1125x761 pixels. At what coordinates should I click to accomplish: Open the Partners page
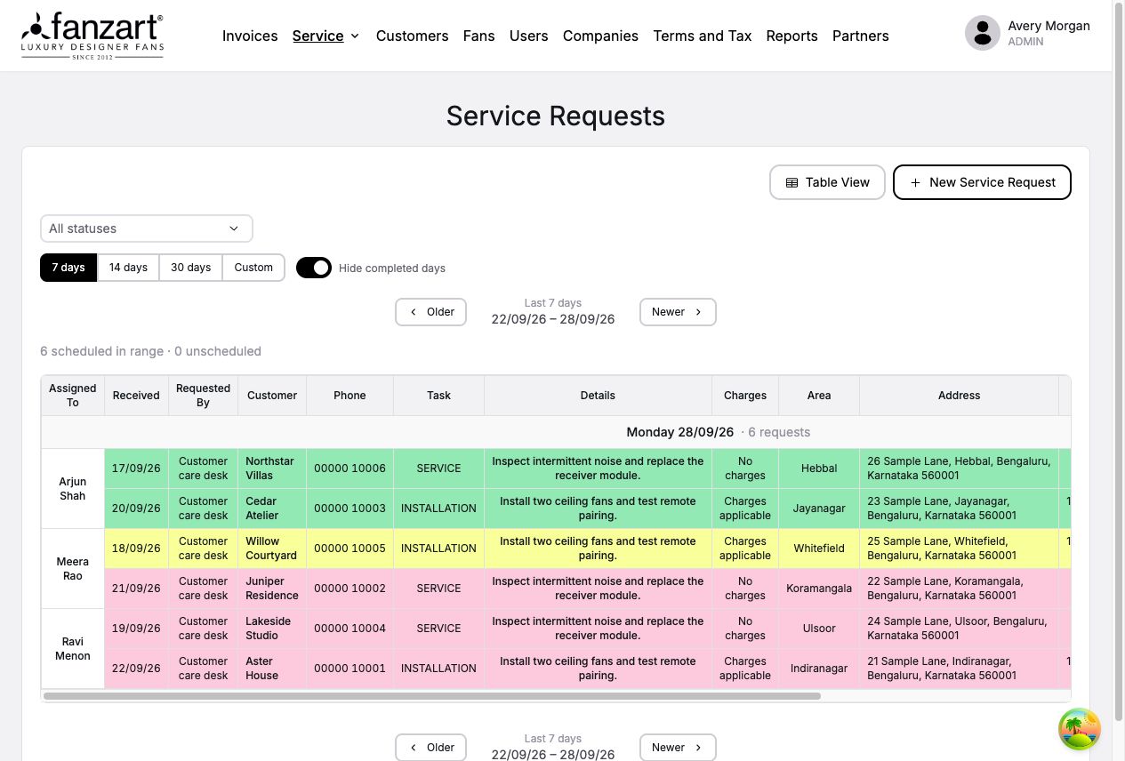coord(860,36)
